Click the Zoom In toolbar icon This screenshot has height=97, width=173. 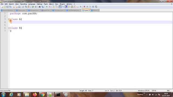(46, 7)
